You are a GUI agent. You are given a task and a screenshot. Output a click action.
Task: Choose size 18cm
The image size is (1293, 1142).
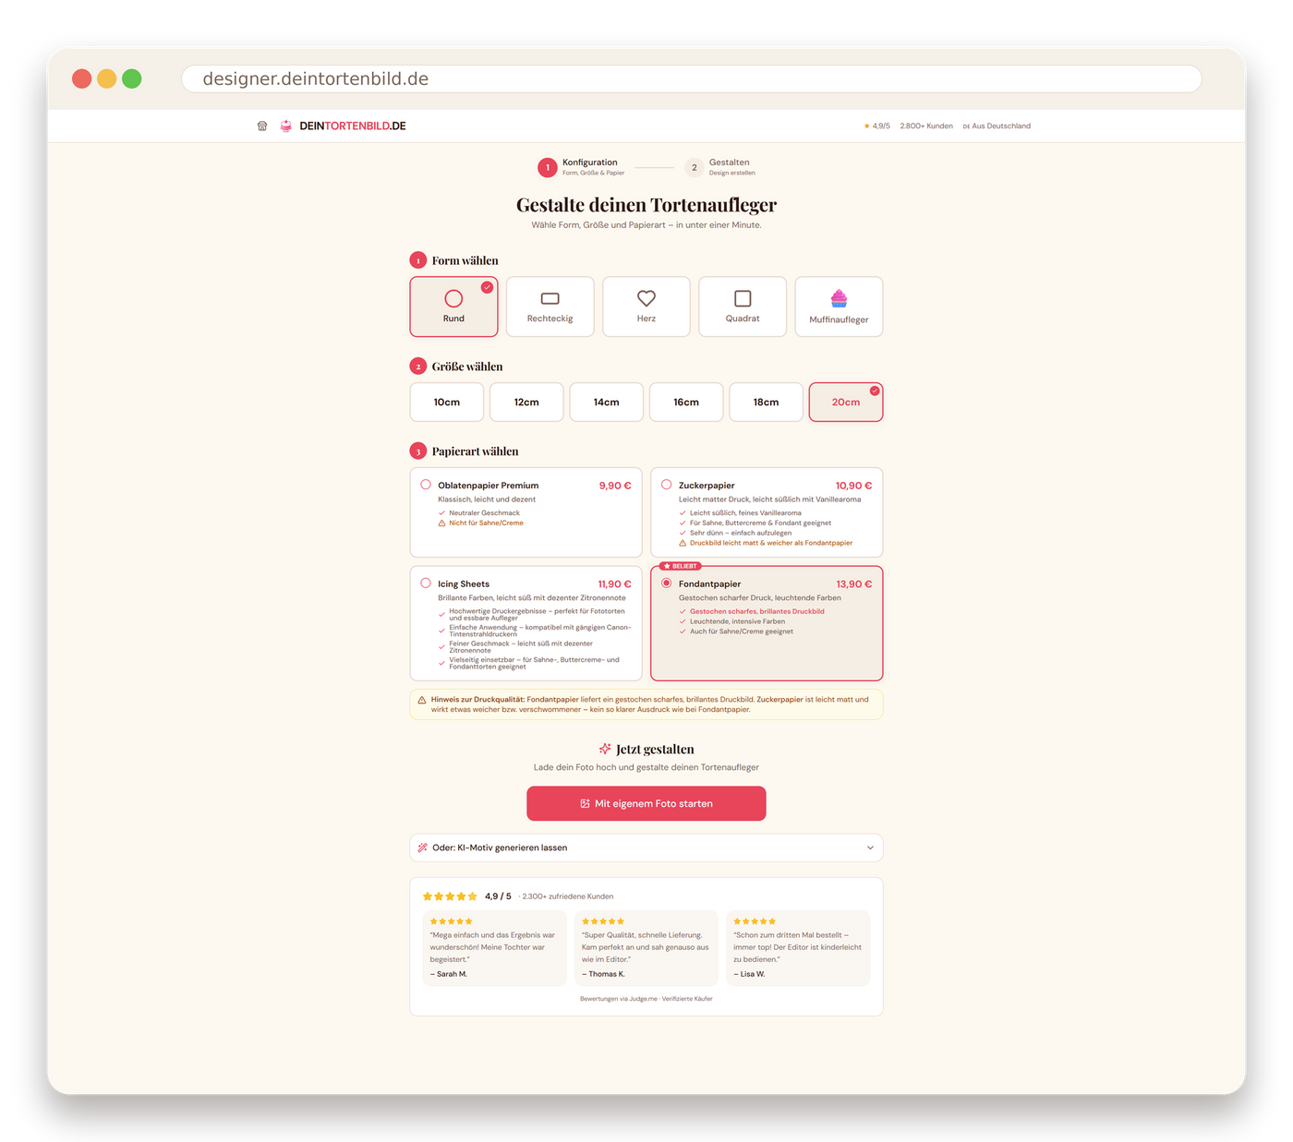[766, 402]
